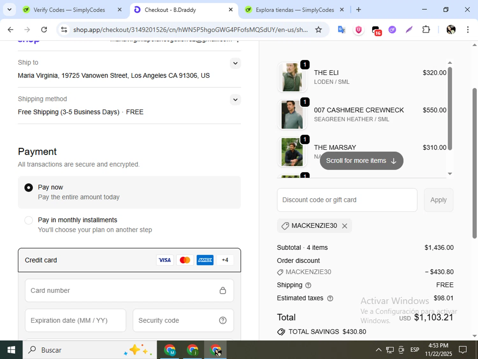
Task: Click the Discount code or gift card field
Action: [347, 200]
